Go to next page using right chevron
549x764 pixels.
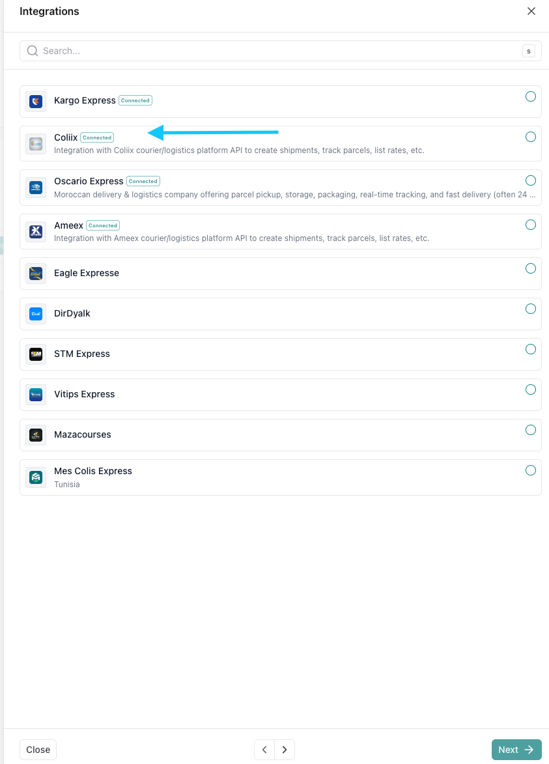point(285,750)
